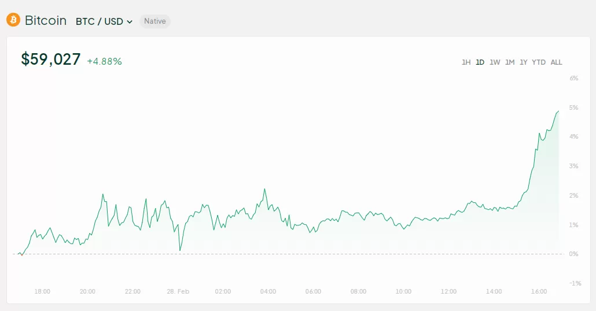The width and height of the screenshot is (596, 311).
Task: Switch chart to 1M range
Action: point(510,62)
